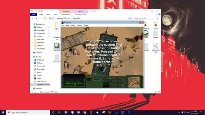Open Radtools in navigation pane
This screenshot has width=205, height=115.
pyautogui.click(x=40, y=46)
